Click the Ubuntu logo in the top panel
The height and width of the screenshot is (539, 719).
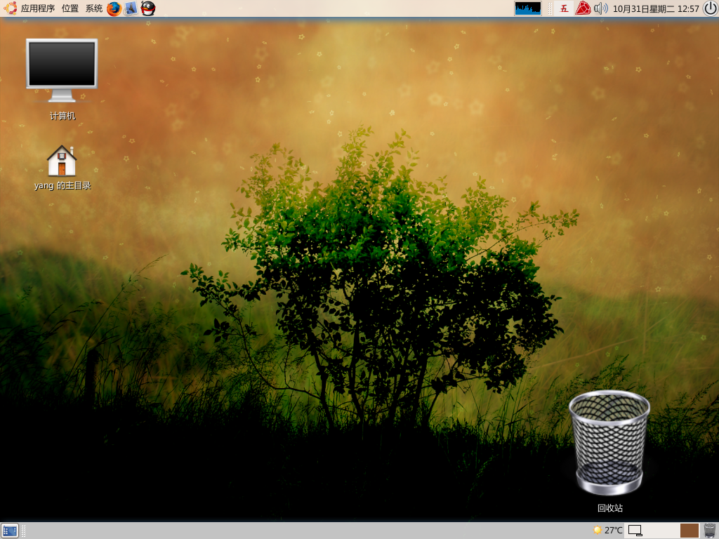(x=10, y=8)
